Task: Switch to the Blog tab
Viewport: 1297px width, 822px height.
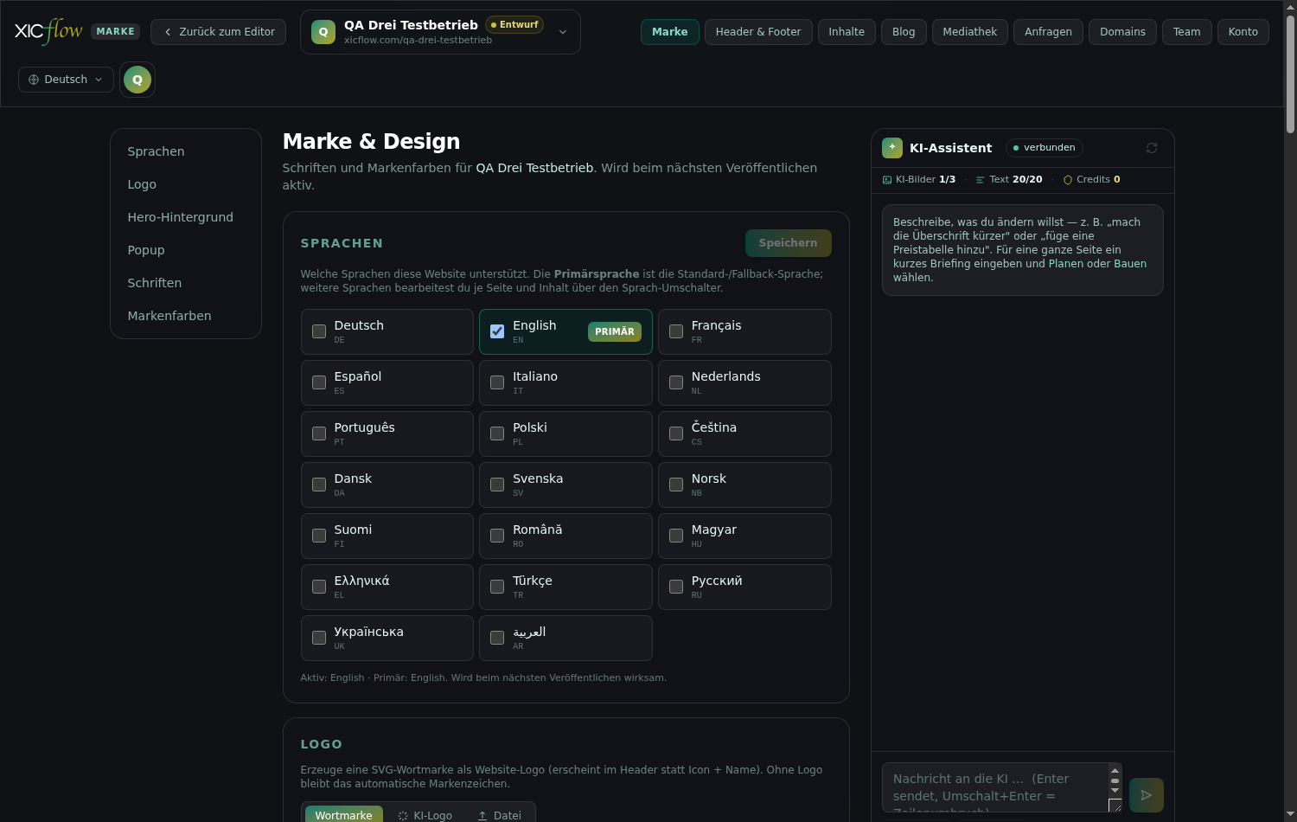Action: point(904,32)
